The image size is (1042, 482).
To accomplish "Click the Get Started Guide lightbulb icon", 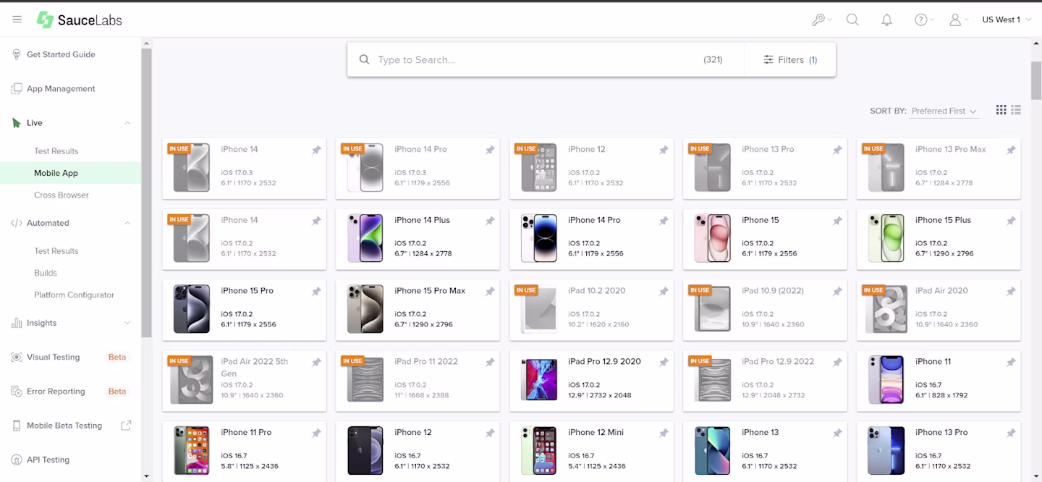I will (16, 54).
